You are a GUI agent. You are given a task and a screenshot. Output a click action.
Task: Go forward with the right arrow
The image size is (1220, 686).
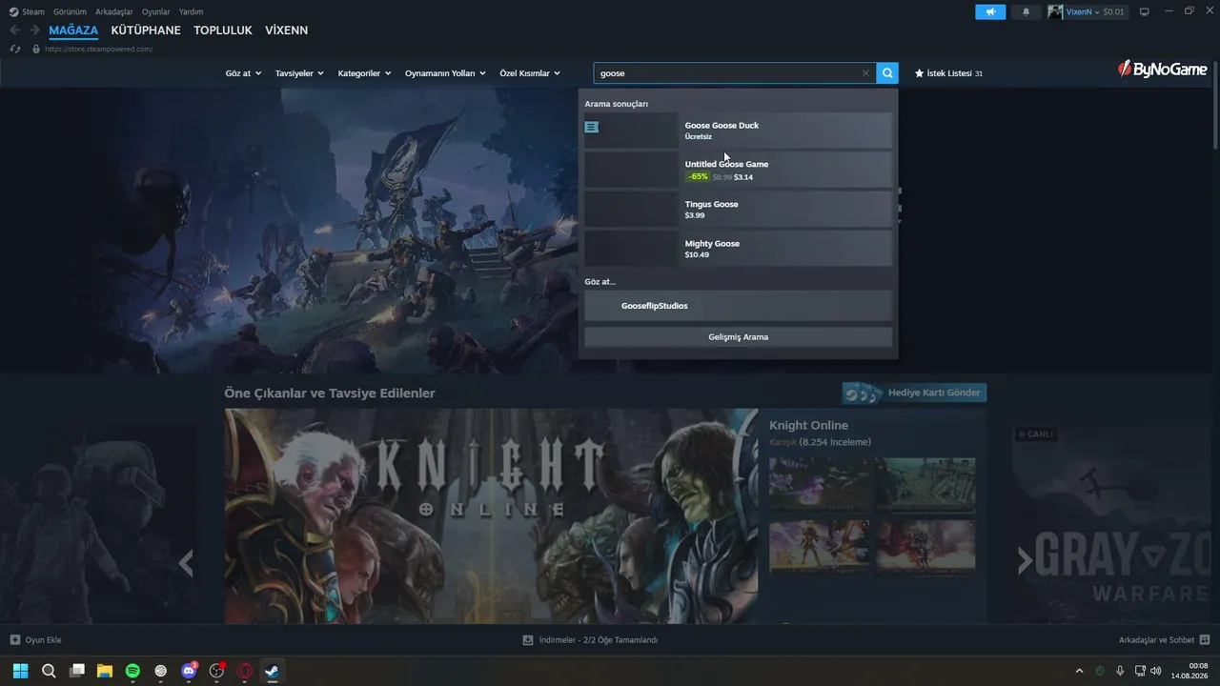[34, 30]
